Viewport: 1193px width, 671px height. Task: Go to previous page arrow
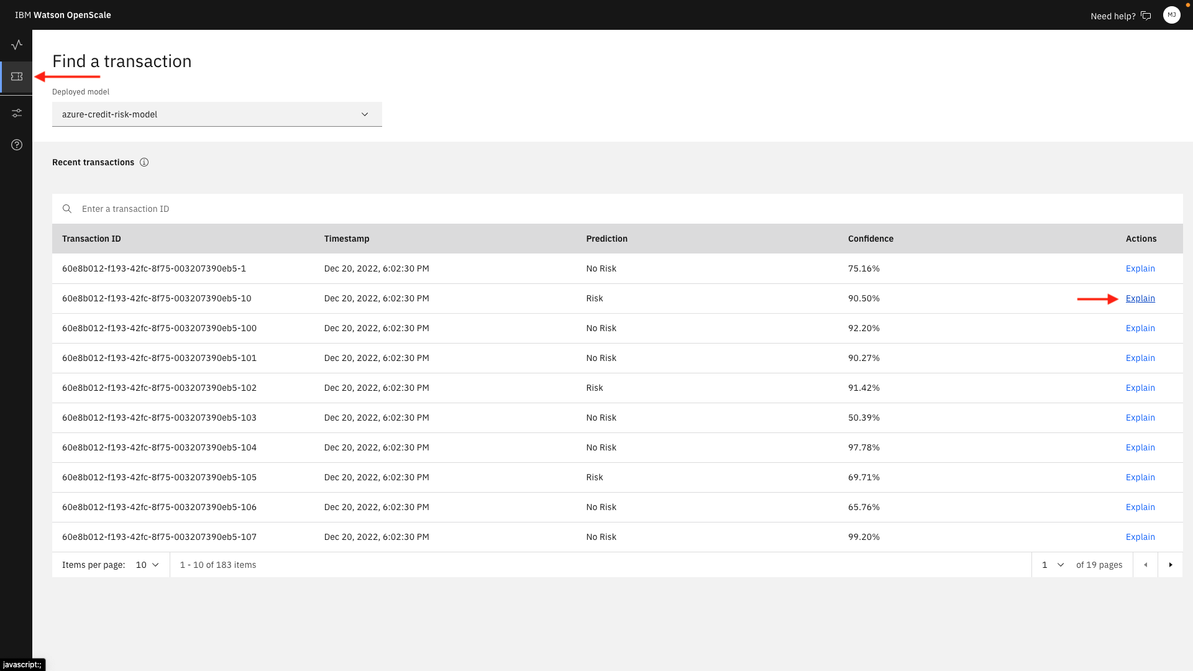(x=1145, y=565)
